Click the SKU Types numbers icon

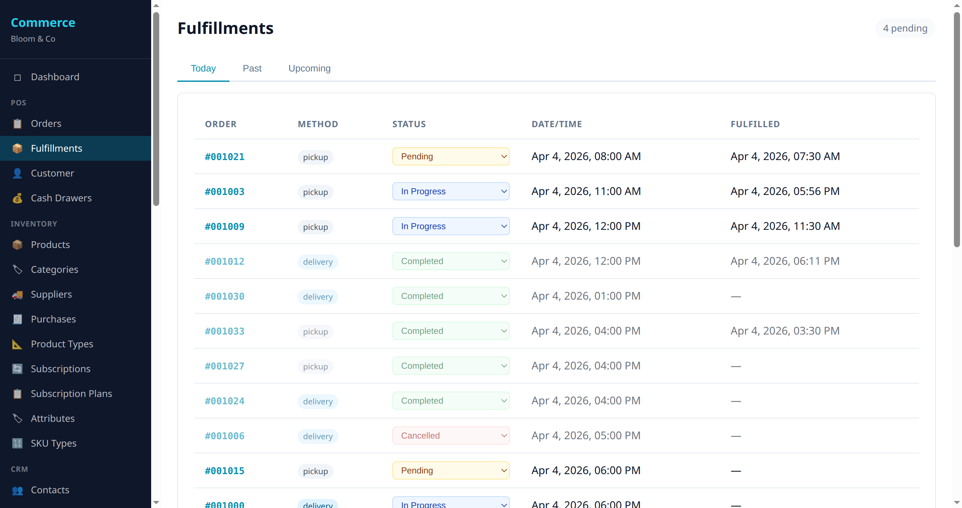pyautogui.click(x=17, y=443)
